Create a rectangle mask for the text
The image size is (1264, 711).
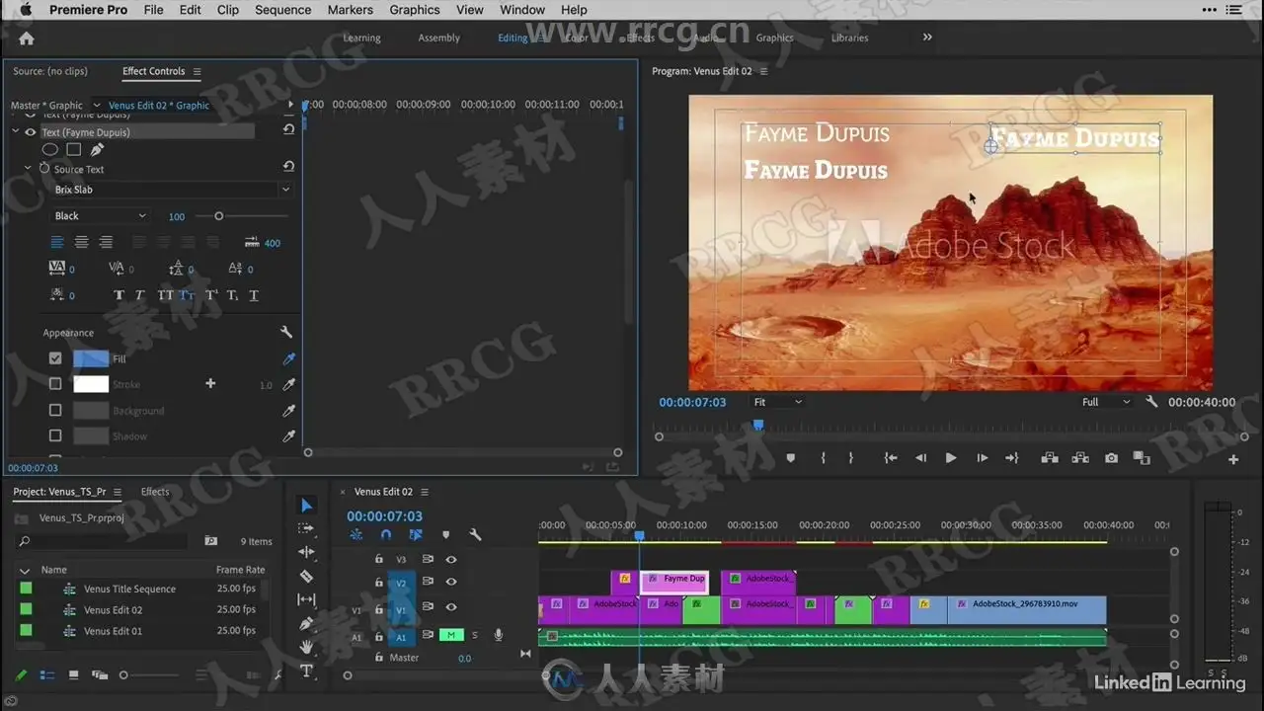coord(74,150)
